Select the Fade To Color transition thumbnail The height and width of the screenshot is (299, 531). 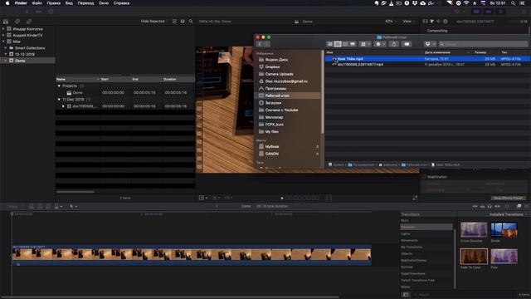point(474,257)
